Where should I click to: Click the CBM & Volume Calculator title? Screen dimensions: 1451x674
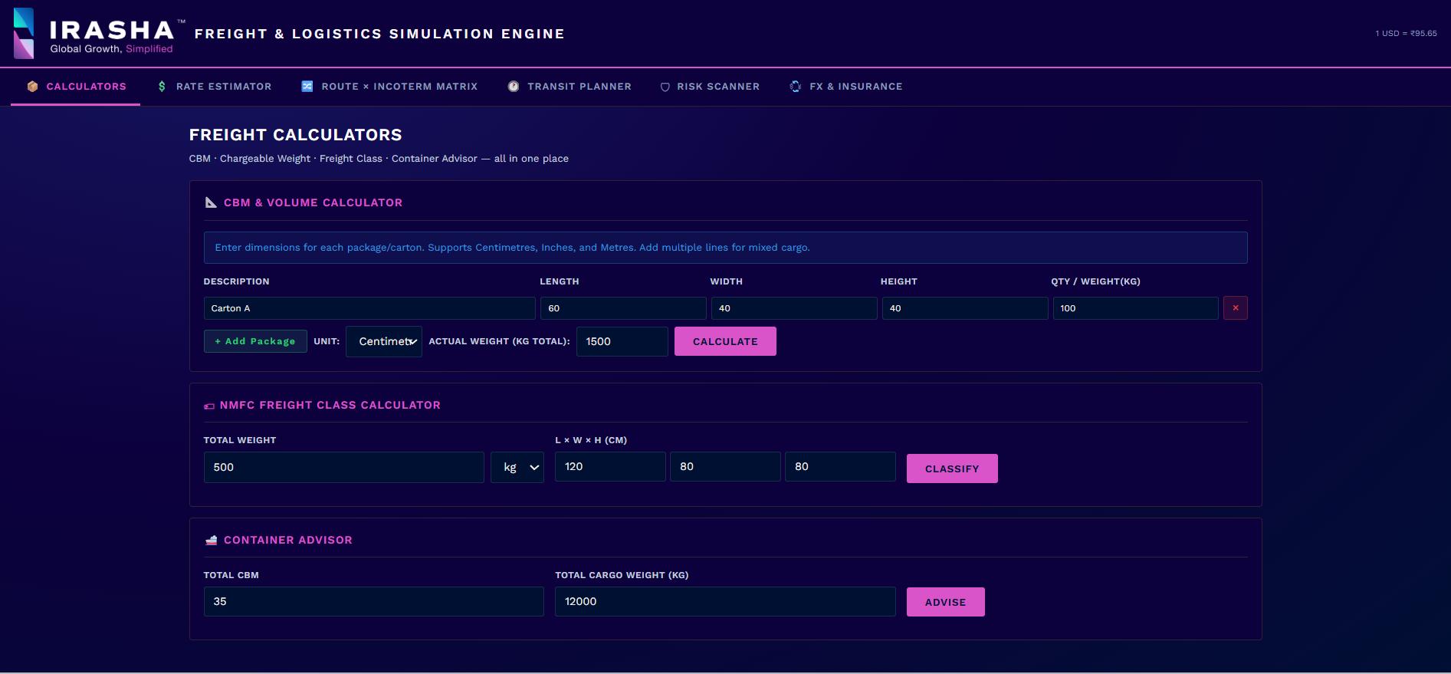pos(313,202)
